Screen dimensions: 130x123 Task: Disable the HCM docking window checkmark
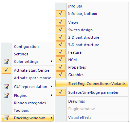tap(61, 60)
